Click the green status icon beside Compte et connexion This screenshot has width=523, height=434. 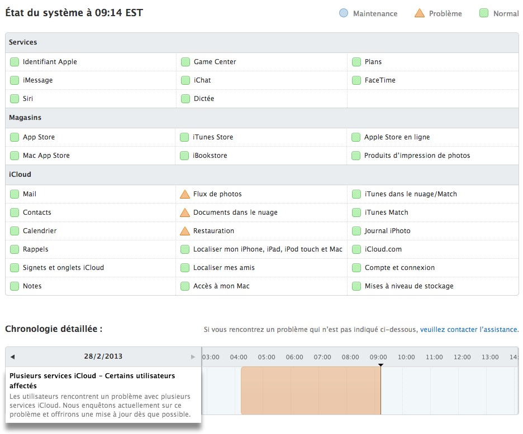(x=356, y=268)
